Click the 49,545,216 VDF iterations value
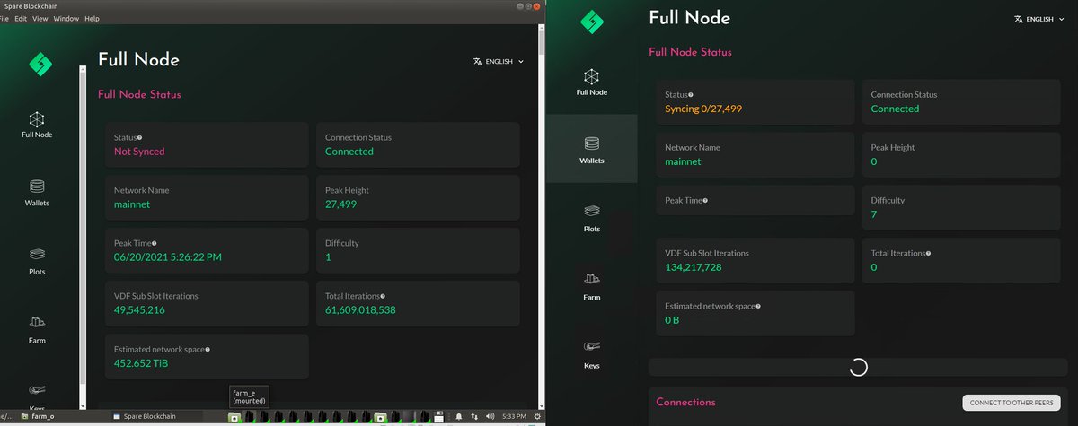Viewport: 1078px width, 426px height. (x=139, y=310)
